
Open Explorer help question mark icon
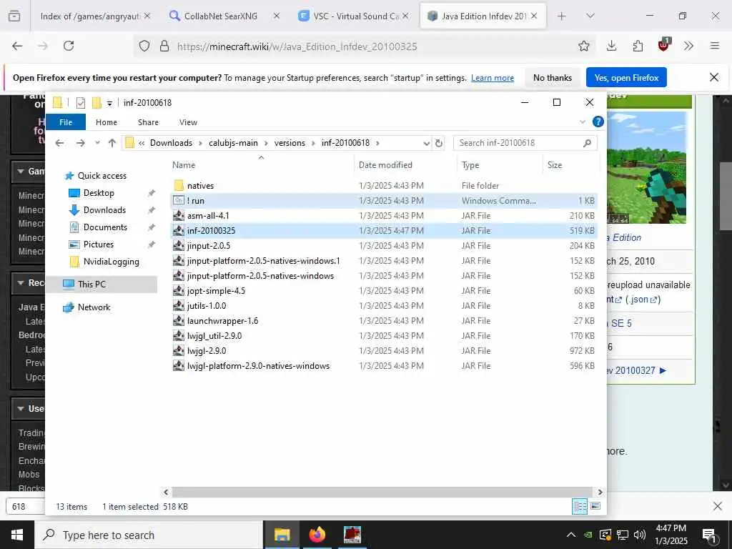pyautogui.click(x=598, y=122)
